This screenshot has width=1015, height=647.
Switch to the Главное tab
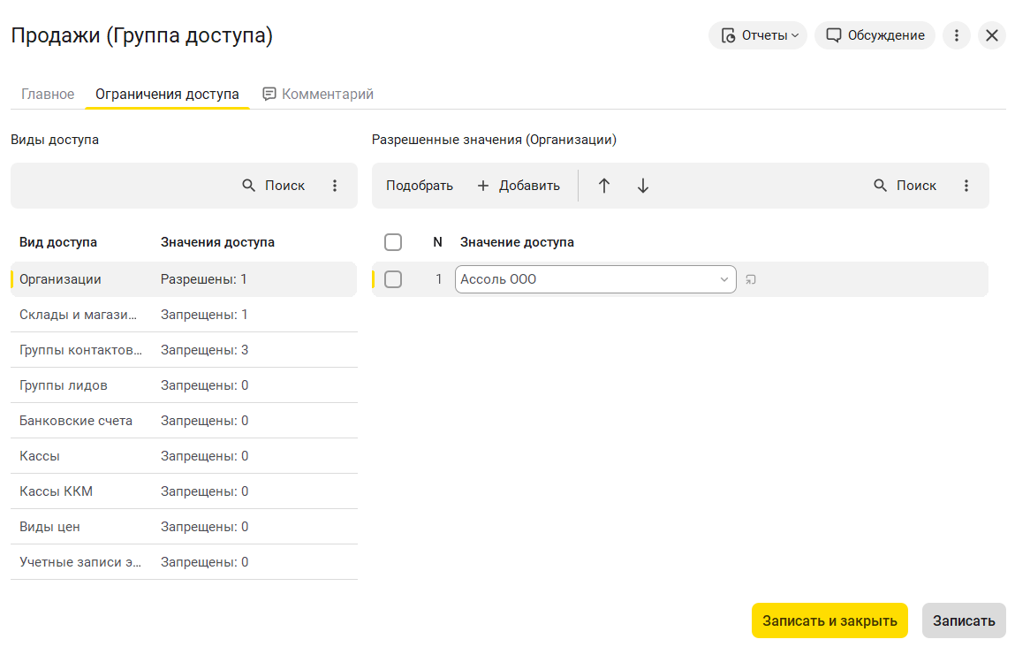tap(48, 94)
